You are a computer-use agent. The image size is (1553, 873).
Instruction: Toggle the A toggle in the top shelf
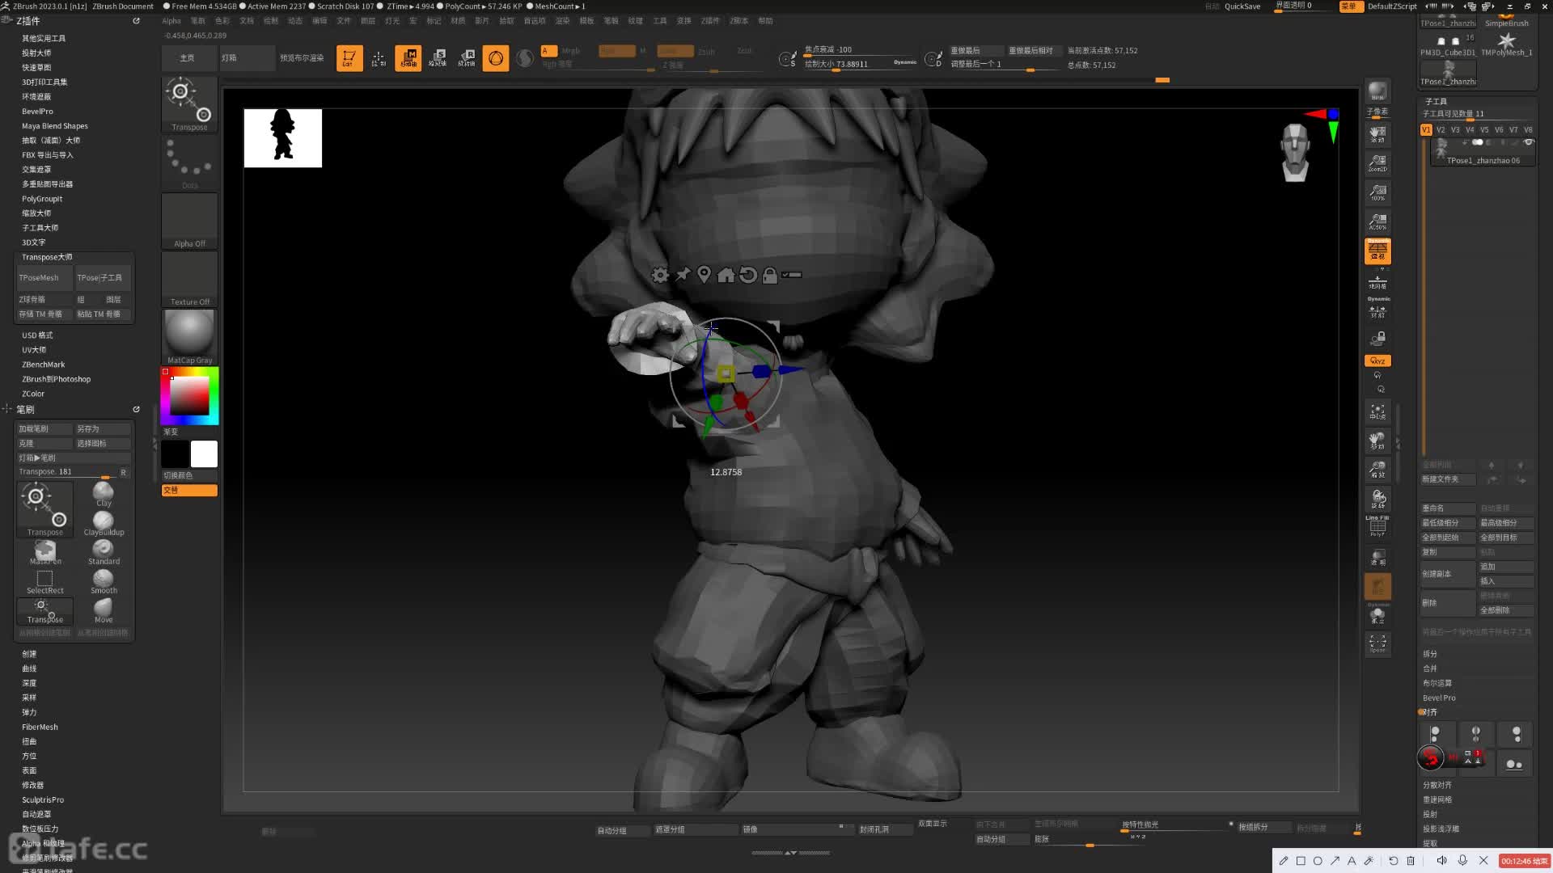pyautogui.click(x=548, y=51)
